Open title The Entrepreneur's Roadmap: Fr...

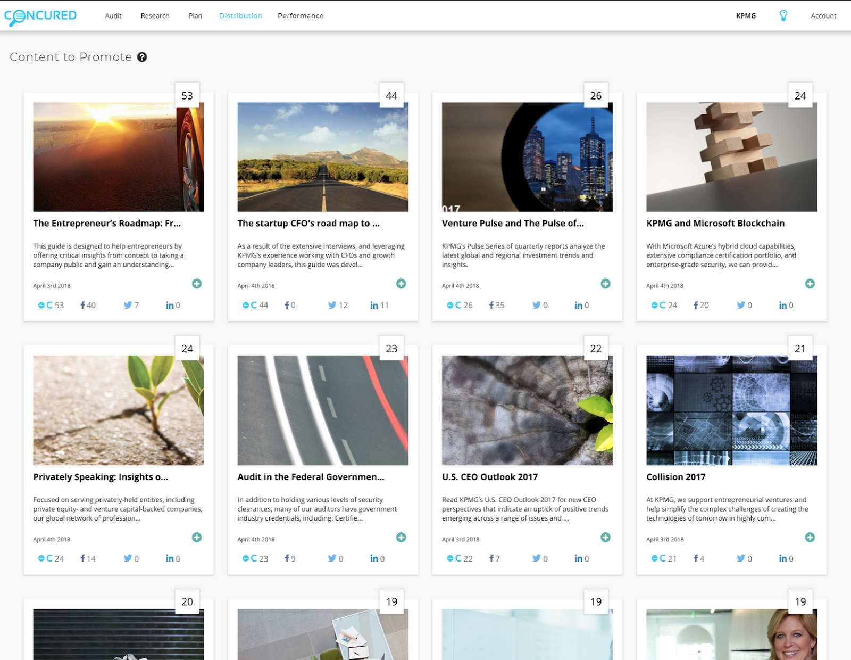coord(107,224)
